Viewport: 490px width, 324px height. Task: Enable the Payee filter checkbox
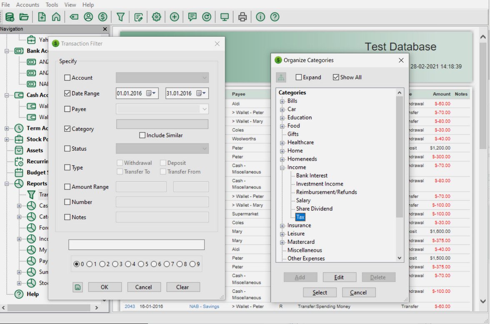click(67, 109)
